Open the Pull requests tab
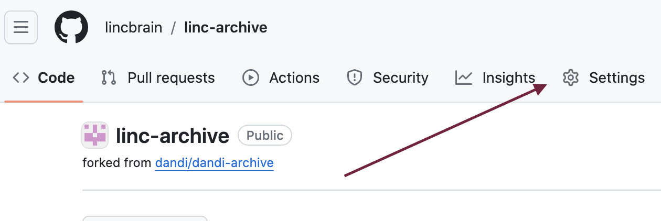Image resolution: width=661 pixels, height=221 pixels. point(171,78)
